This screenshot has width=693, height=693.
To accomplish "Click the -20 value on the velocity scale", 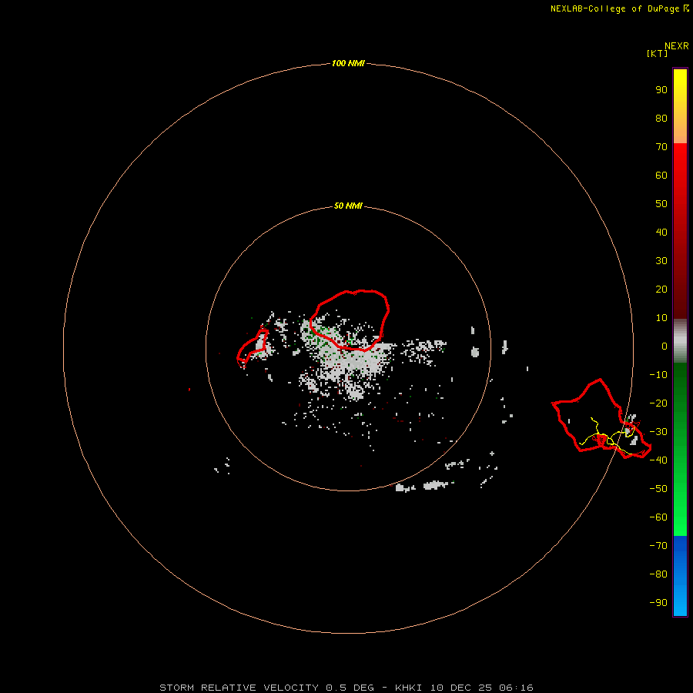I will (658, 403).
